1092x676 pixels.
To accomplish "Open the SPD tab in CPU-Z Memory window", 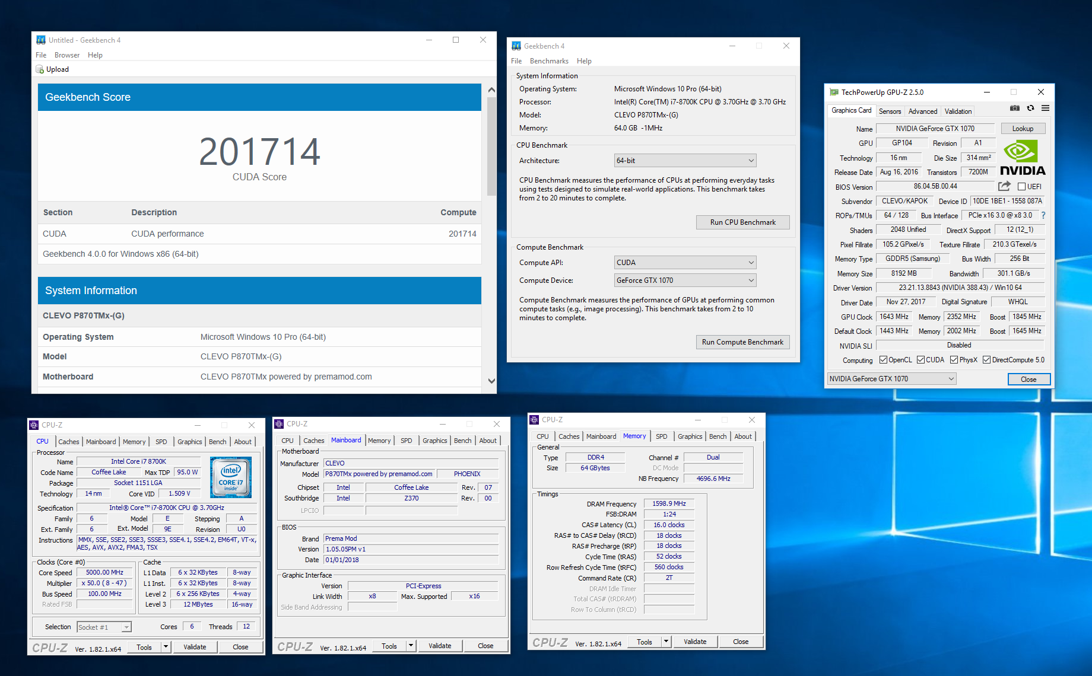I will point(661,436).
